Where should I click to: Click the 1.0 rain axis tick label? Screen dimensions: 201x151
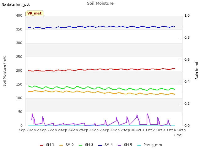pyautogui.click(x=187, y=15)
